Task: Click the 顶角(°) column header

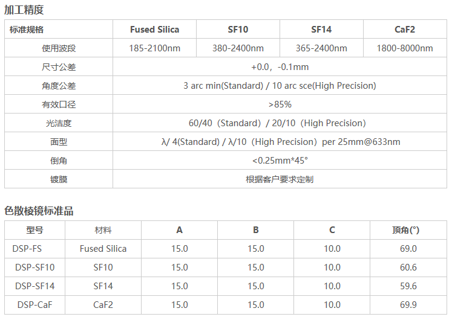Action: tap(405, 230)
